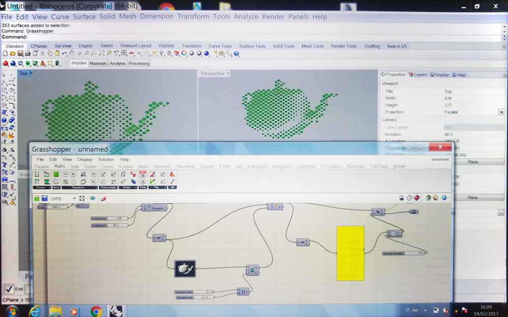Click the padlock Lock icon in Rhino toolbar
The width and height of the screenshot is (508, 317).
[169, 53]
